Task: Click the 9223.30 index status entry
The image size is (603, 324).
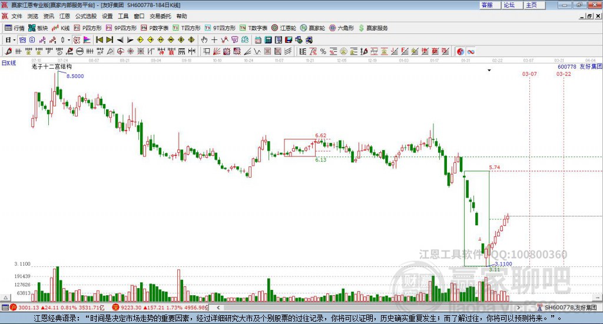Action: pyautogui.click(x=160, y=308)
